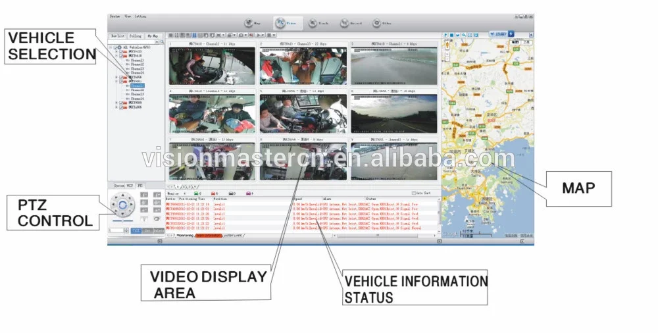Click the camera snapshot icon in video toolbar

pos(241,36)
